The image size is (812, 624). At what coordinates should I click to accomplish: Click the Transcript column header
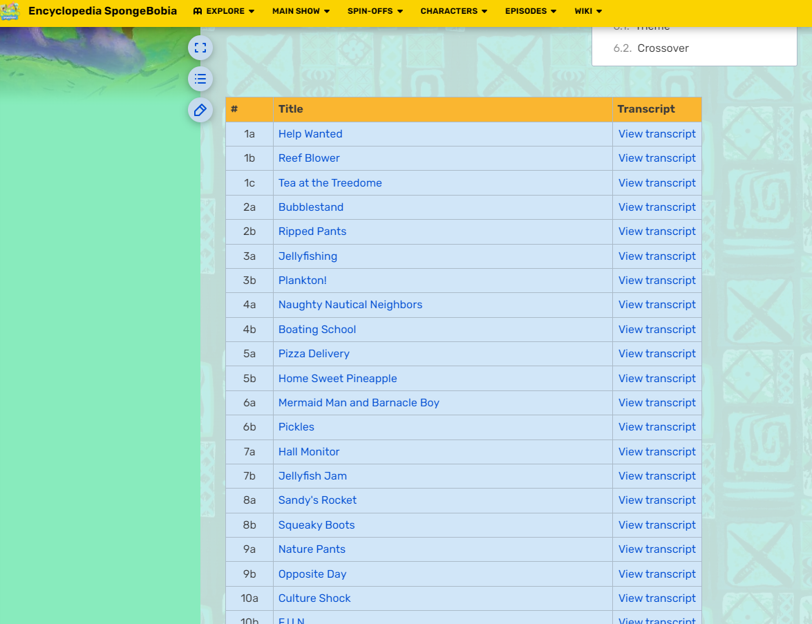tap(657, 109)
